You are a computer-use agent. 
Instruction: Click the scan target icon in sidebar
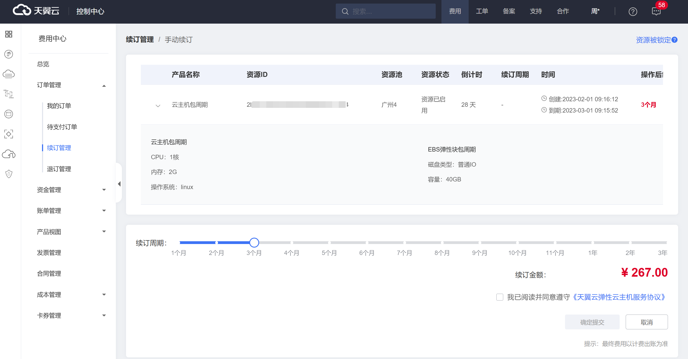9,134
